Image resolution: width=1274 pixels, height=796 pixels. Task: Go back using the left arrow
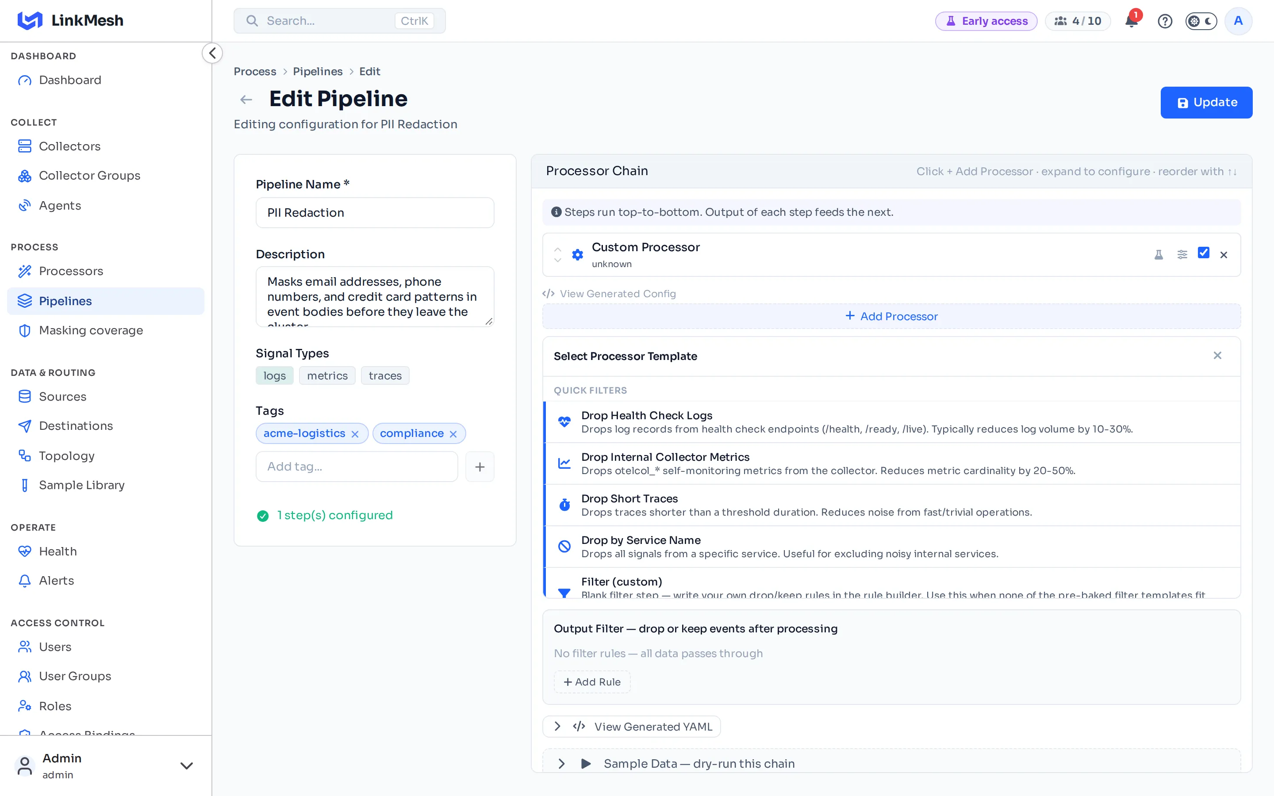[x=246, y=99]
